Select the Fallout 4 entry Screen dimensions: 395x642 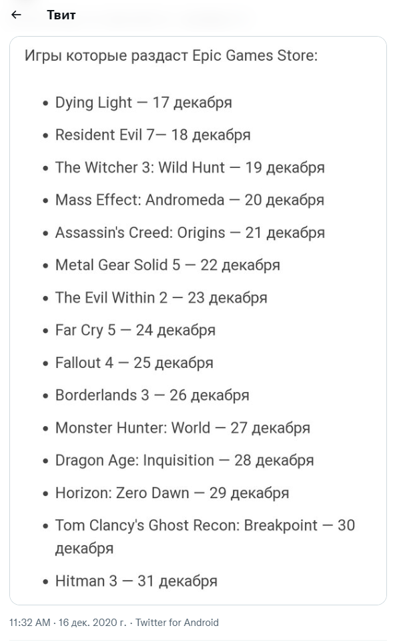[x=134, y=363]
